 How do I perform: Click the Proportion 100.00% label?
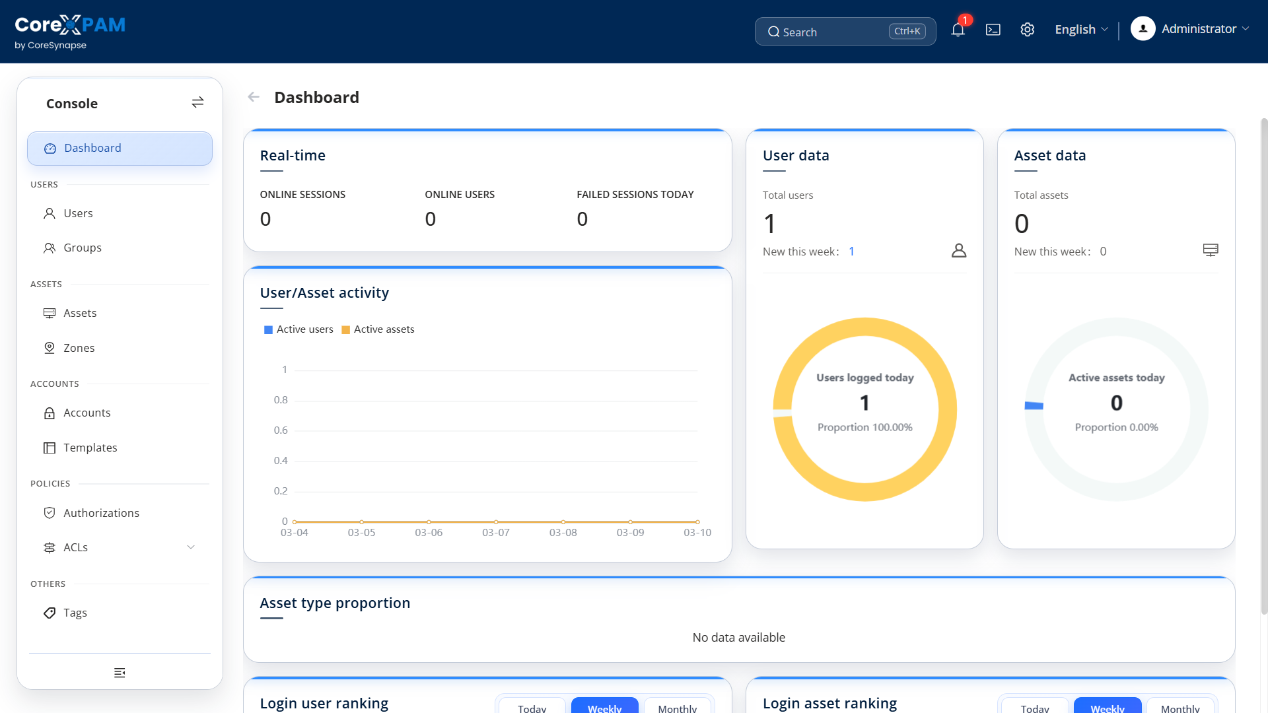pos(865,427)
